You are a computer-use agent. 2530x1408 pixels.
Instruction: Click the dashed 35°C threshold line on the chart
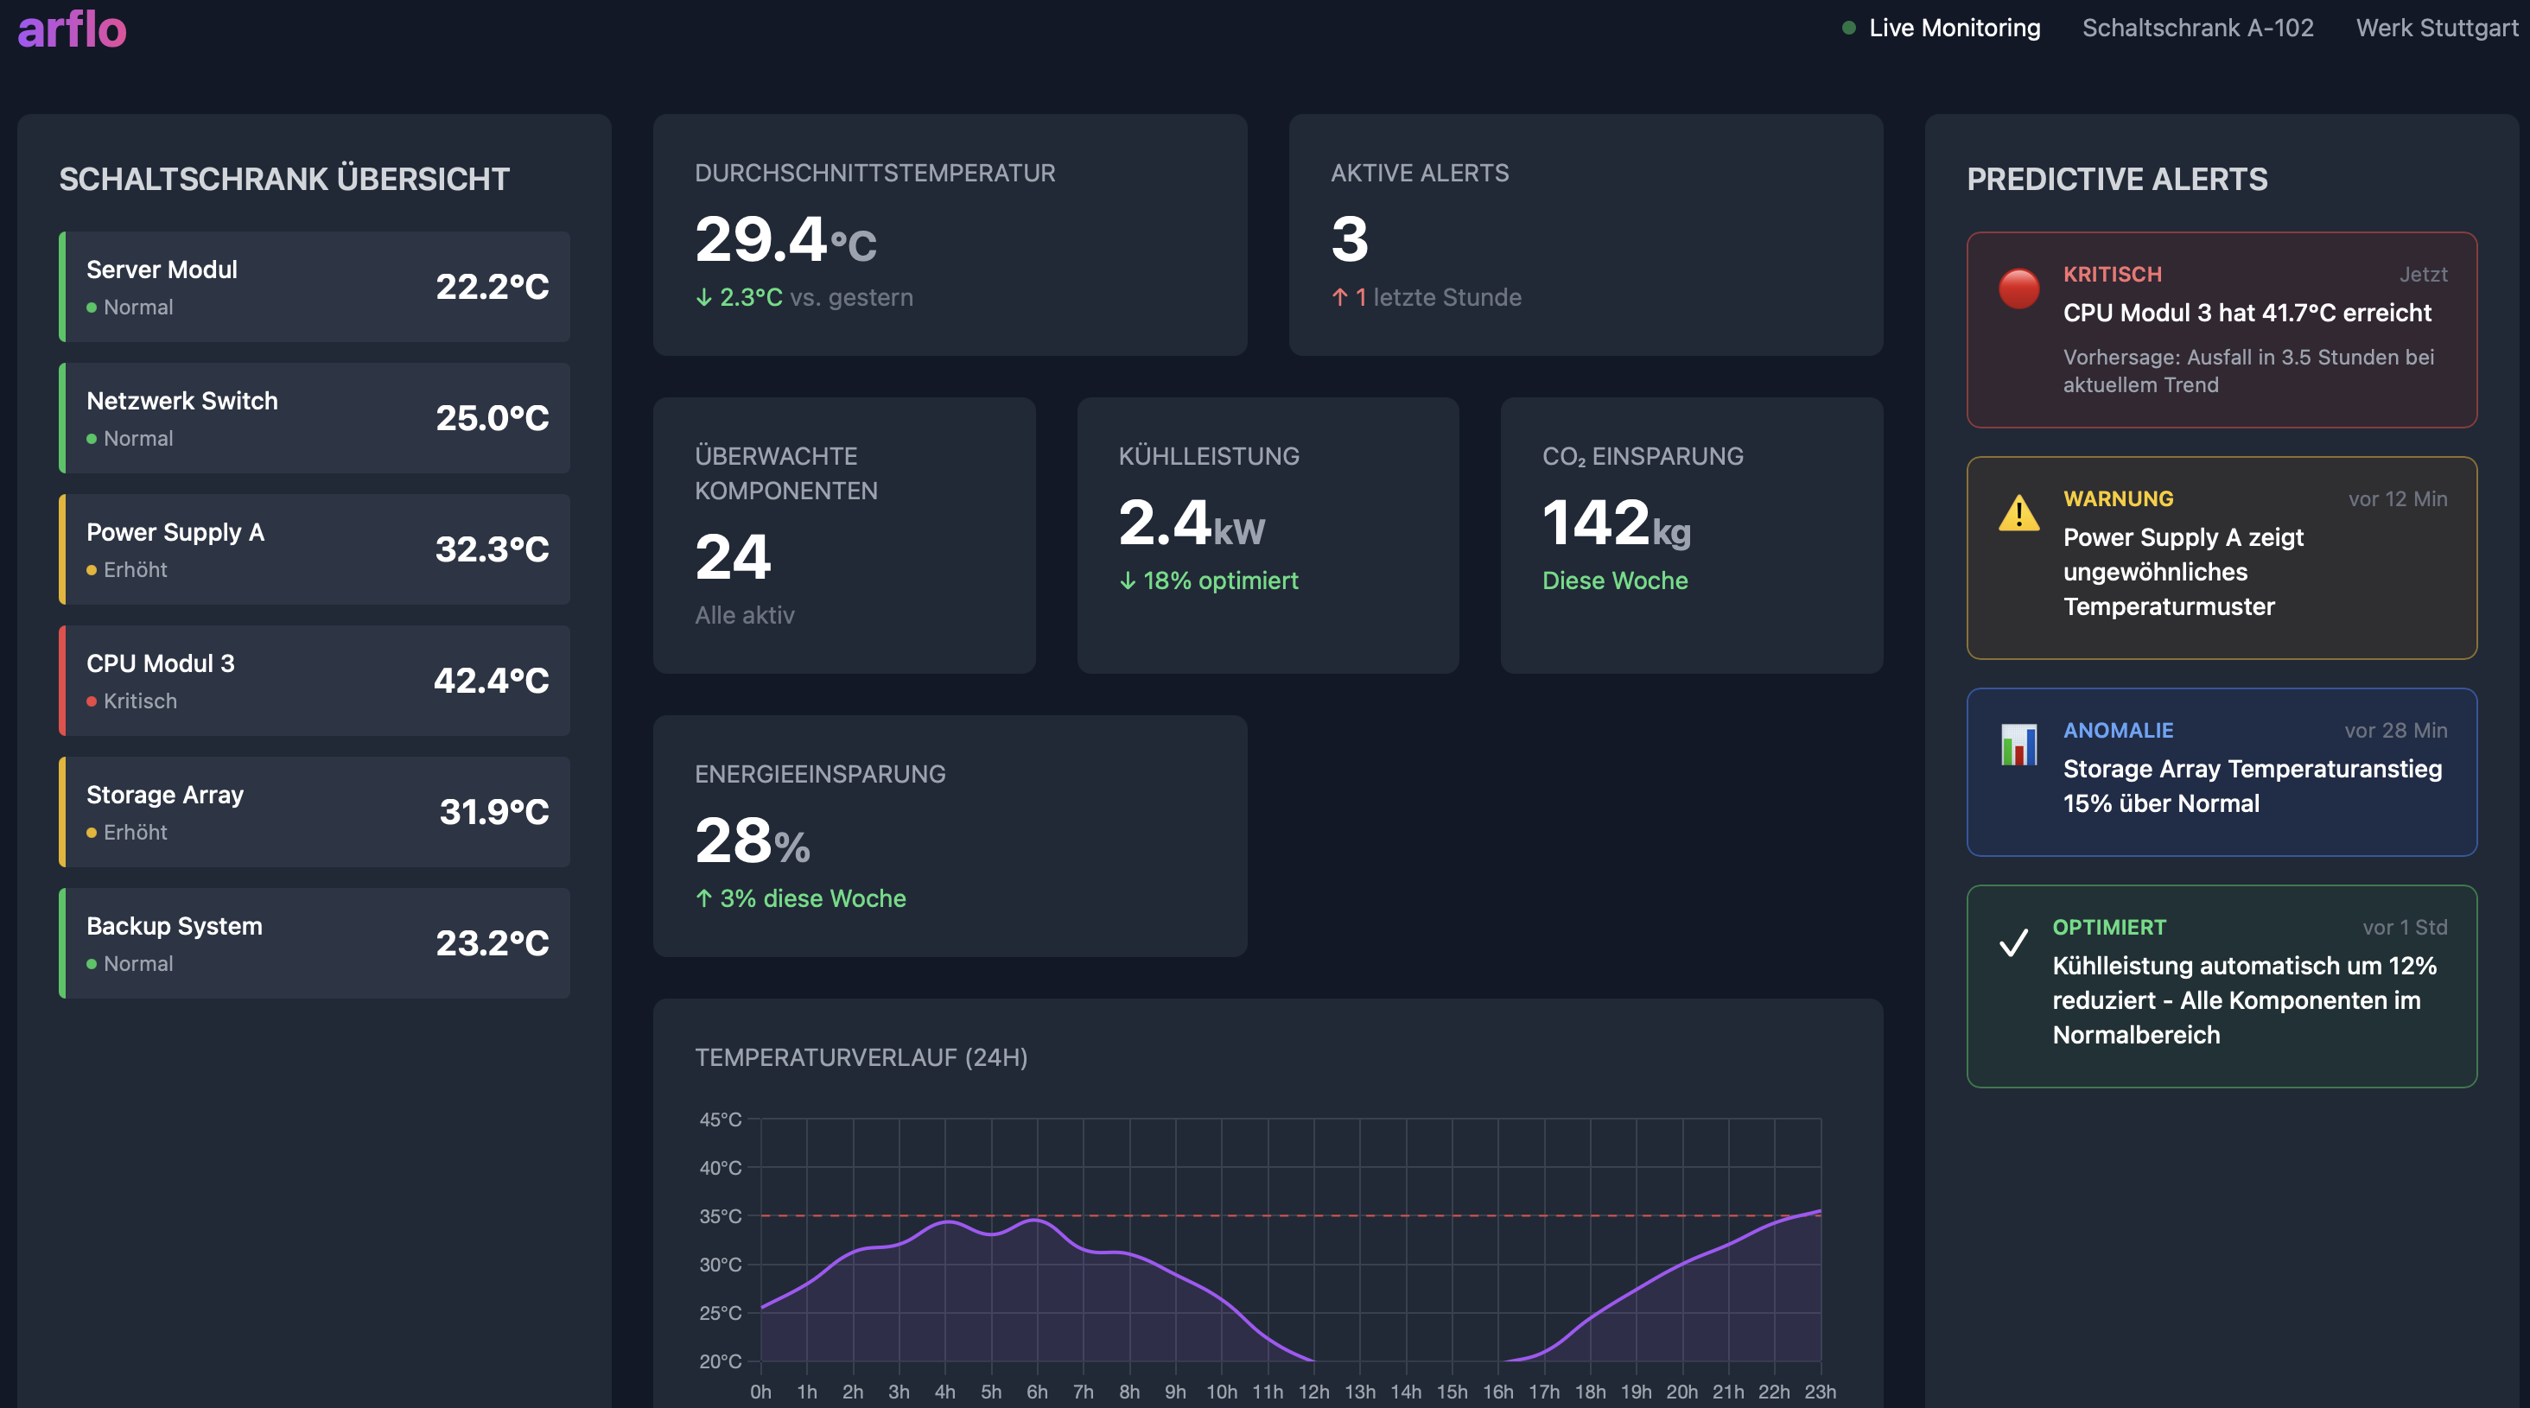[x=1277, y=1215]
